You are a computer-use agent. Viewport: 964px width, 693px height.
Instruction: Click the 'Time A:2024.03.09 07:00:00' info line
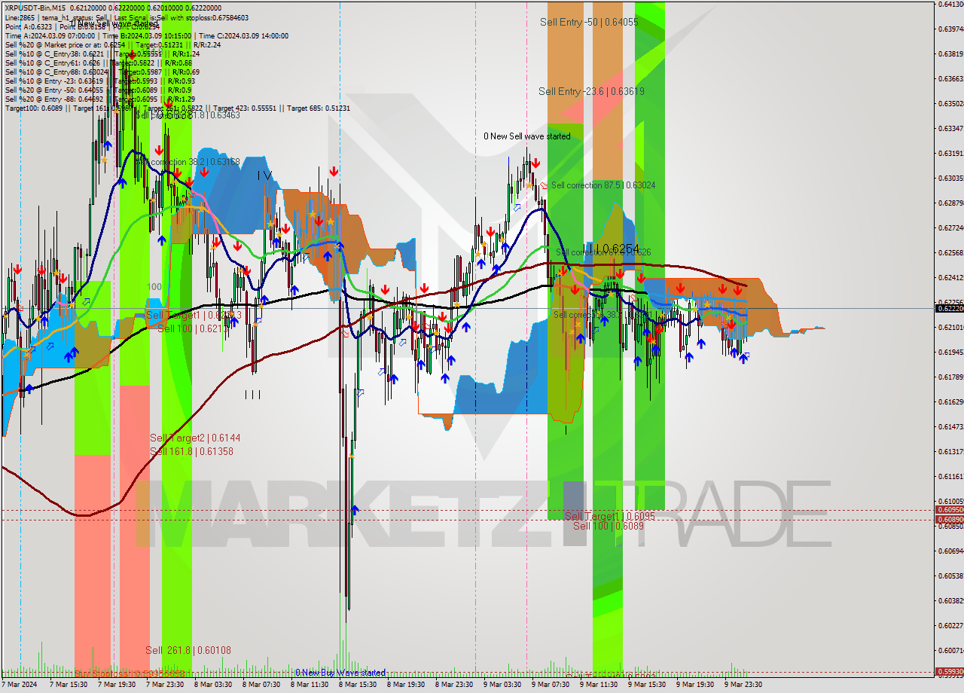pos(146,35)
